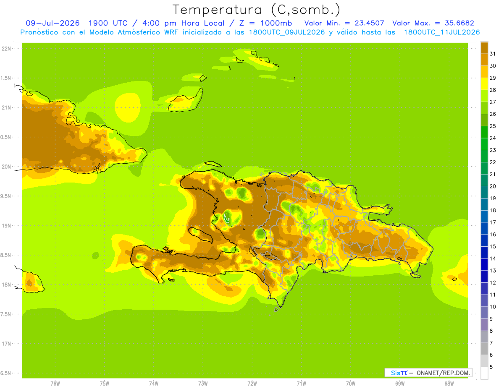504x389 pixels.
Task: Pick the yellow swatch between 28 and 29
Action: click(x=484, y=84)
